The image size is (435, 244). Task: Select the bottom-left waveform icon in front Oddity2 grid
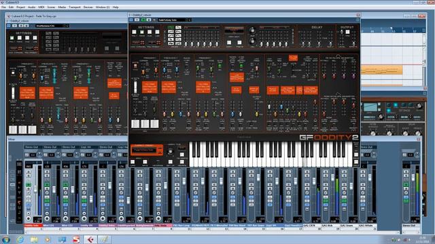coord(171,43)
